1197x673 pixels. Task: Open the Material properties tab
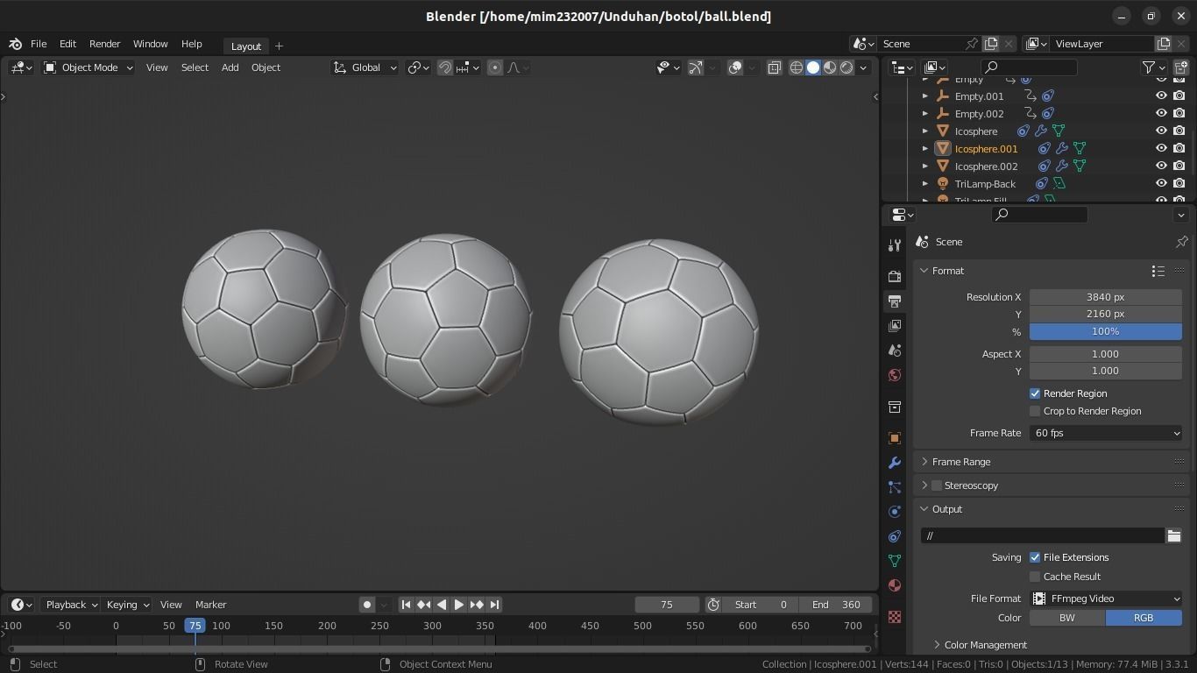(x=895, y=584)
